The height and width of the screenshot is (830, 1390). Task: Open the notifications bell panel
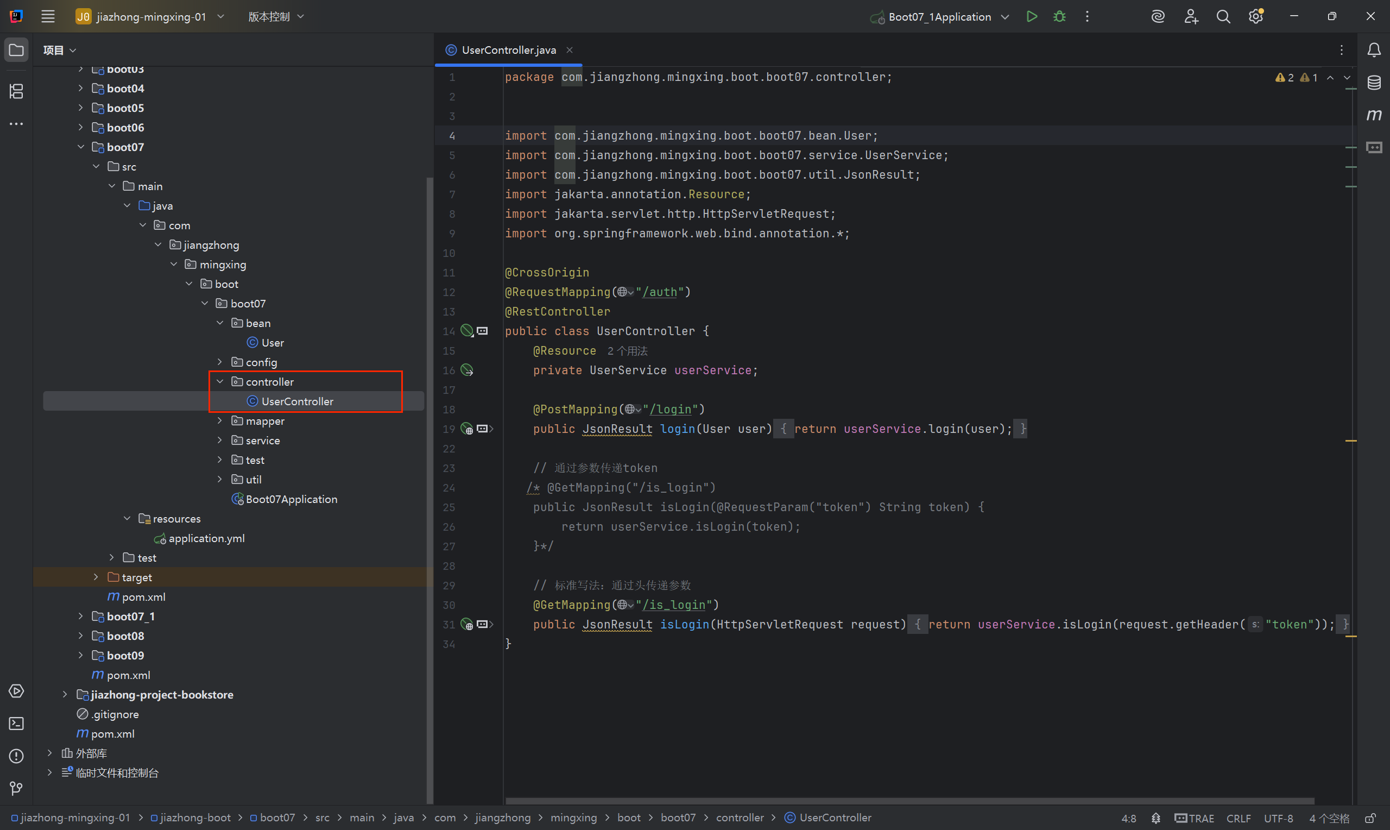(x=1374, y=51)
